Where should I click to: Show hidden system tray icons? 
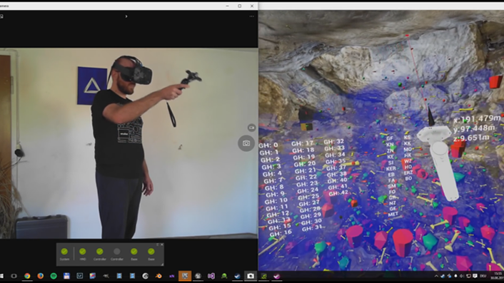(436, 276)
